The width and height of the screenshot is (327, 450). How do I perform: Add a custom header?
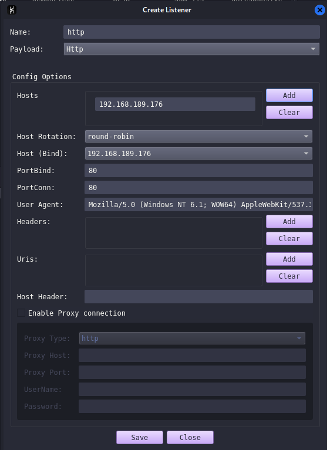click(x=289, y=222)
